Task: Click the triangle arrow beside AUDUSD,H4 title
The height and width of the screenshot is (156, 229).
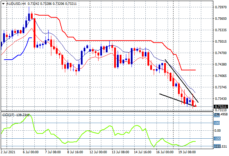Action: coord(3,4)
